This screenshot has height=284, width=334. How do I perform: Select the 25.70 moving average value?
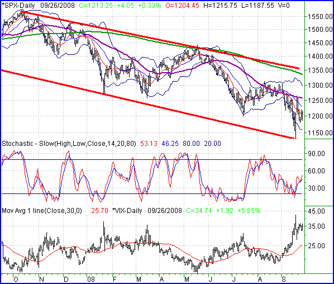point(99,211)
